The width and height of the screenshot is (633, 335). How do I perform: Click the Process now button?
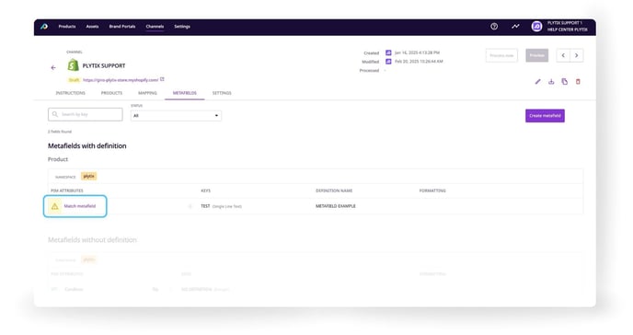click(501, 56)
